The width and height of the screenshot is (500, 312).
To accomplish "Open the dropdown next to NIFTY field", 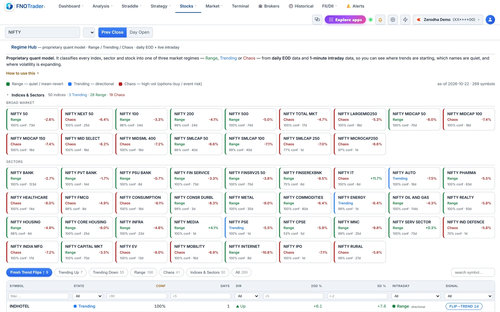I will tap(89, 32).
